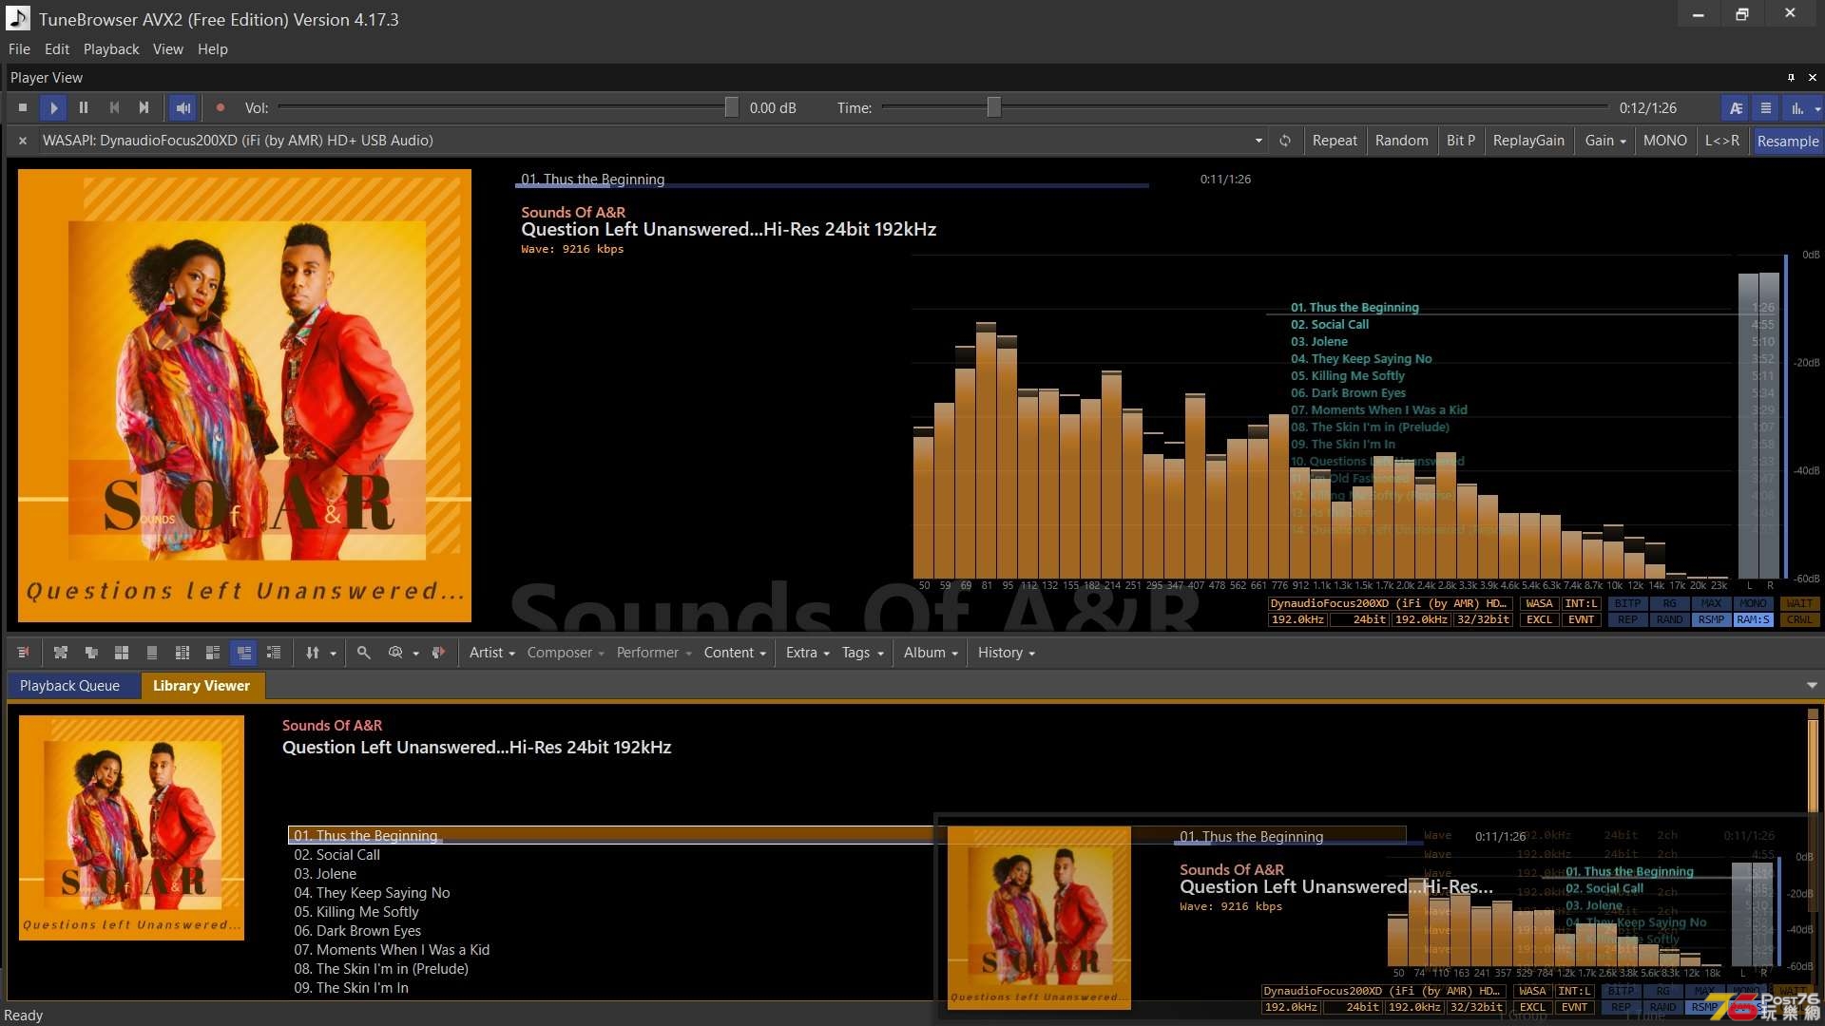Screen dimensions: 1825x1026
Task: Open the WASAPI output device dropdown
Action: (1258, 141)
